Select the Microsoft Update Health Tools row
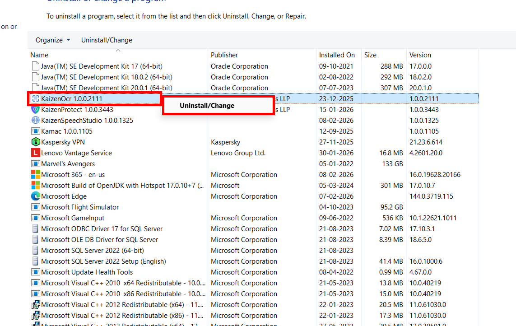 coord(87,272)
